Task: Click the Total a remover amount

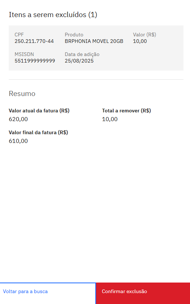Action: 110,119
